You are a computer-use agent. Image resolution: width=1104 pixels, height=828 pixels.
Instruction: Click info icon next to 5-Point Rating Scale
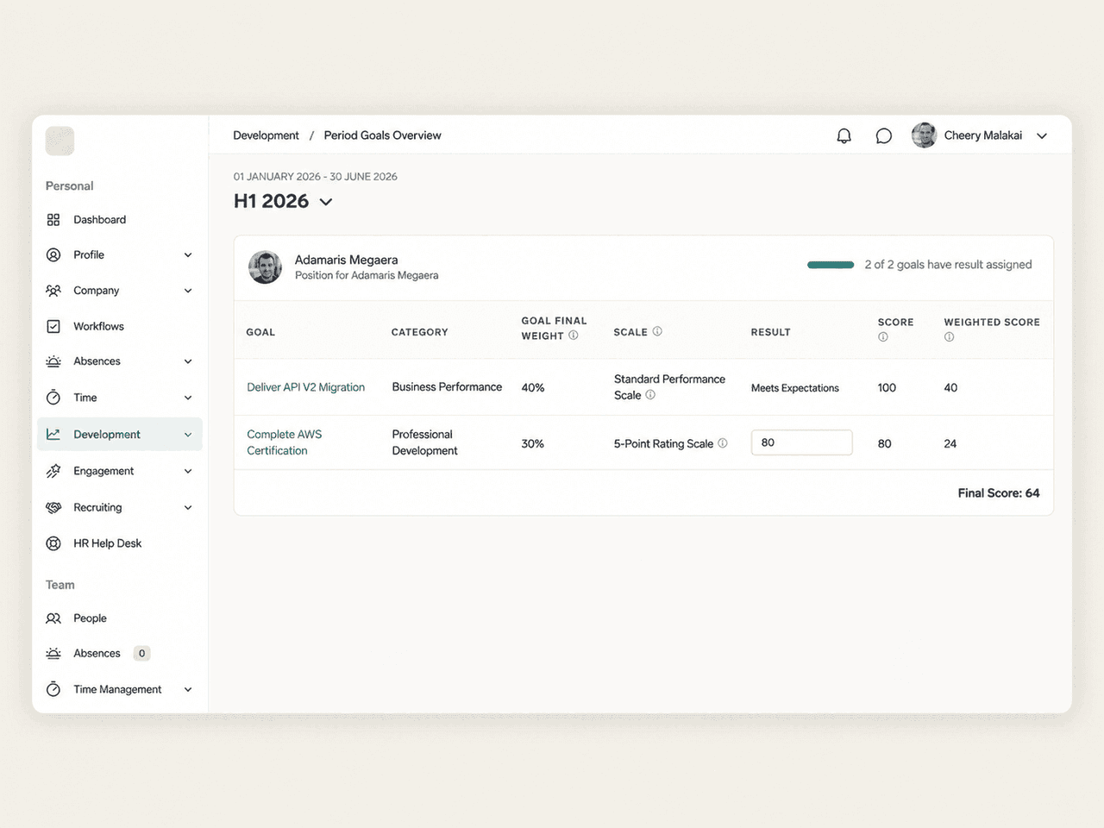point(723,443)
